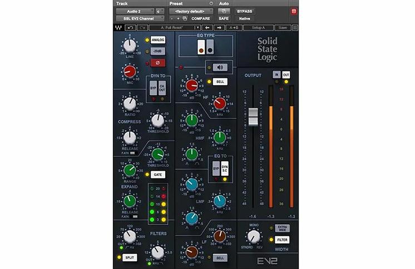Image resolution: width=415 pixels, height=269 pixels.
Task: Open the Waves toolbar hamburger menu
Action: 295,27
